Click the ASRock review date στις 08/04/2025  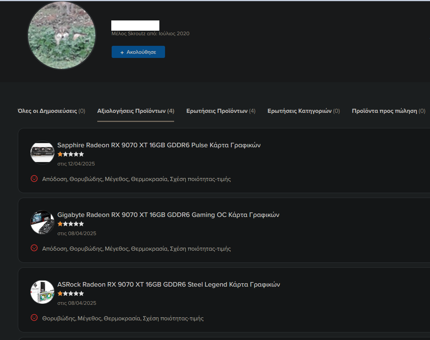coord(77,303)
